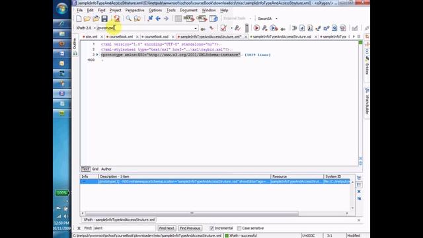Click the Windows Start orb
The image size is (423, 238).
coord(61,9)
